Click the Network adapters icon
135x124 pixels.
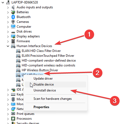click(x=13, y=109)
